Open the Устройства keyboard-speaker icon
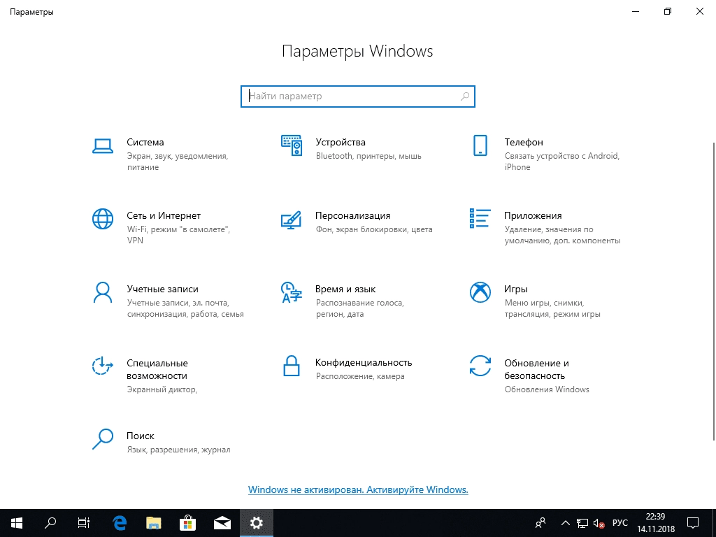Screen dimensions: 716x537 [292, 145]
